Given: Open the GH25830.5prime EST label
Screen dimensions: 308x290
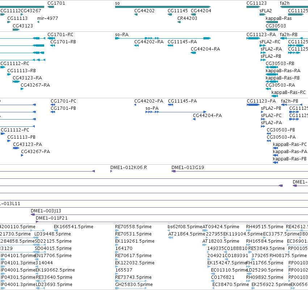Looking at the screenshot, I should click(134, 284).
